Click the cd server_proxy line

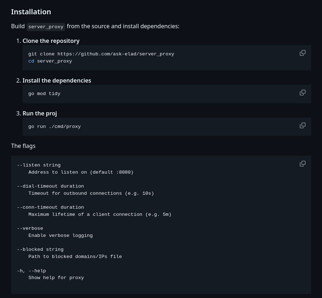(x=50, y=61)
